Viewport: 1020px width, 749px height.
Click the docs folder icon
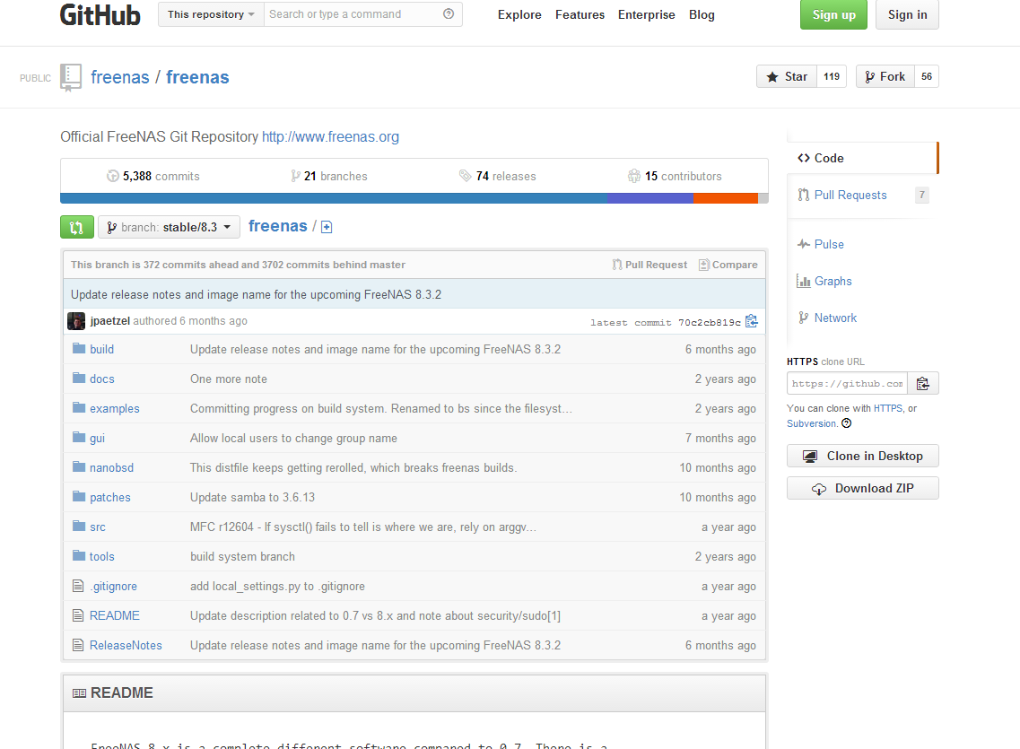[x=79, y=379]
